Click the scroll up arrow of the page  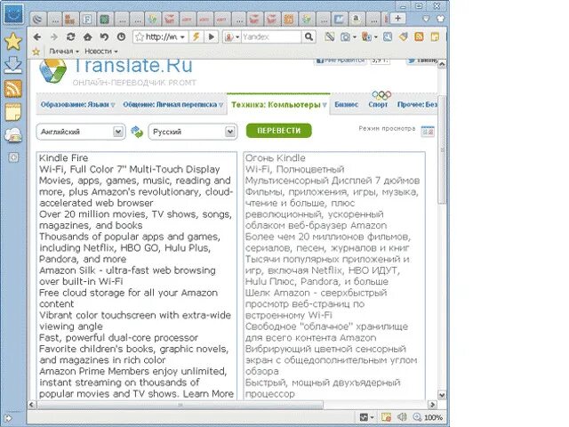pyautogui.click(x=442, y=65)
